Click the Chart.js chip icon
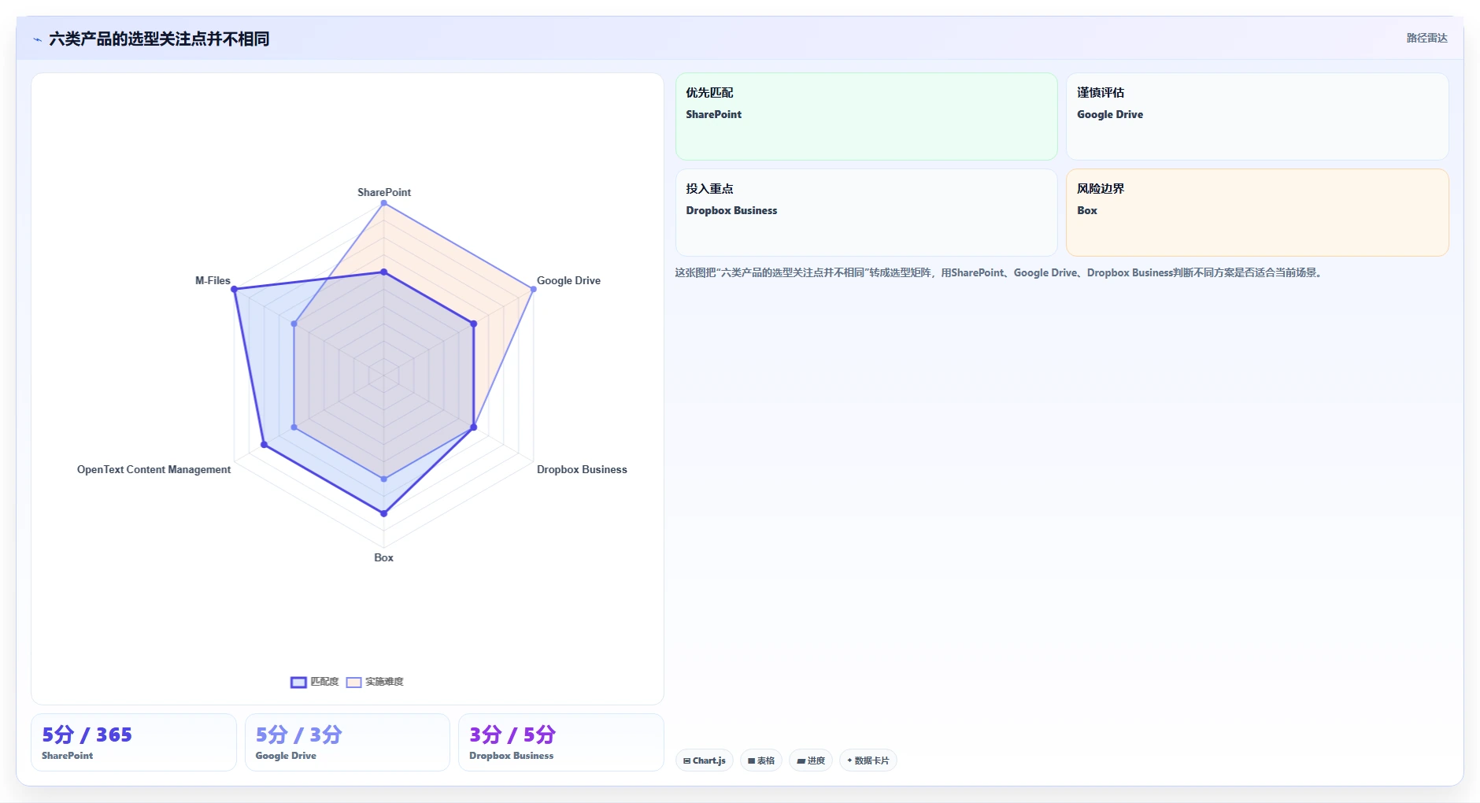Viewport: 1480px width, 803px height. coord(686,761)
